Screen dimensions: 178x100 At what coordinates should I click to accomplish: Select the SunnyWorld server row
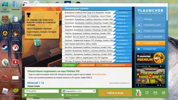click(x=97, y=23)
